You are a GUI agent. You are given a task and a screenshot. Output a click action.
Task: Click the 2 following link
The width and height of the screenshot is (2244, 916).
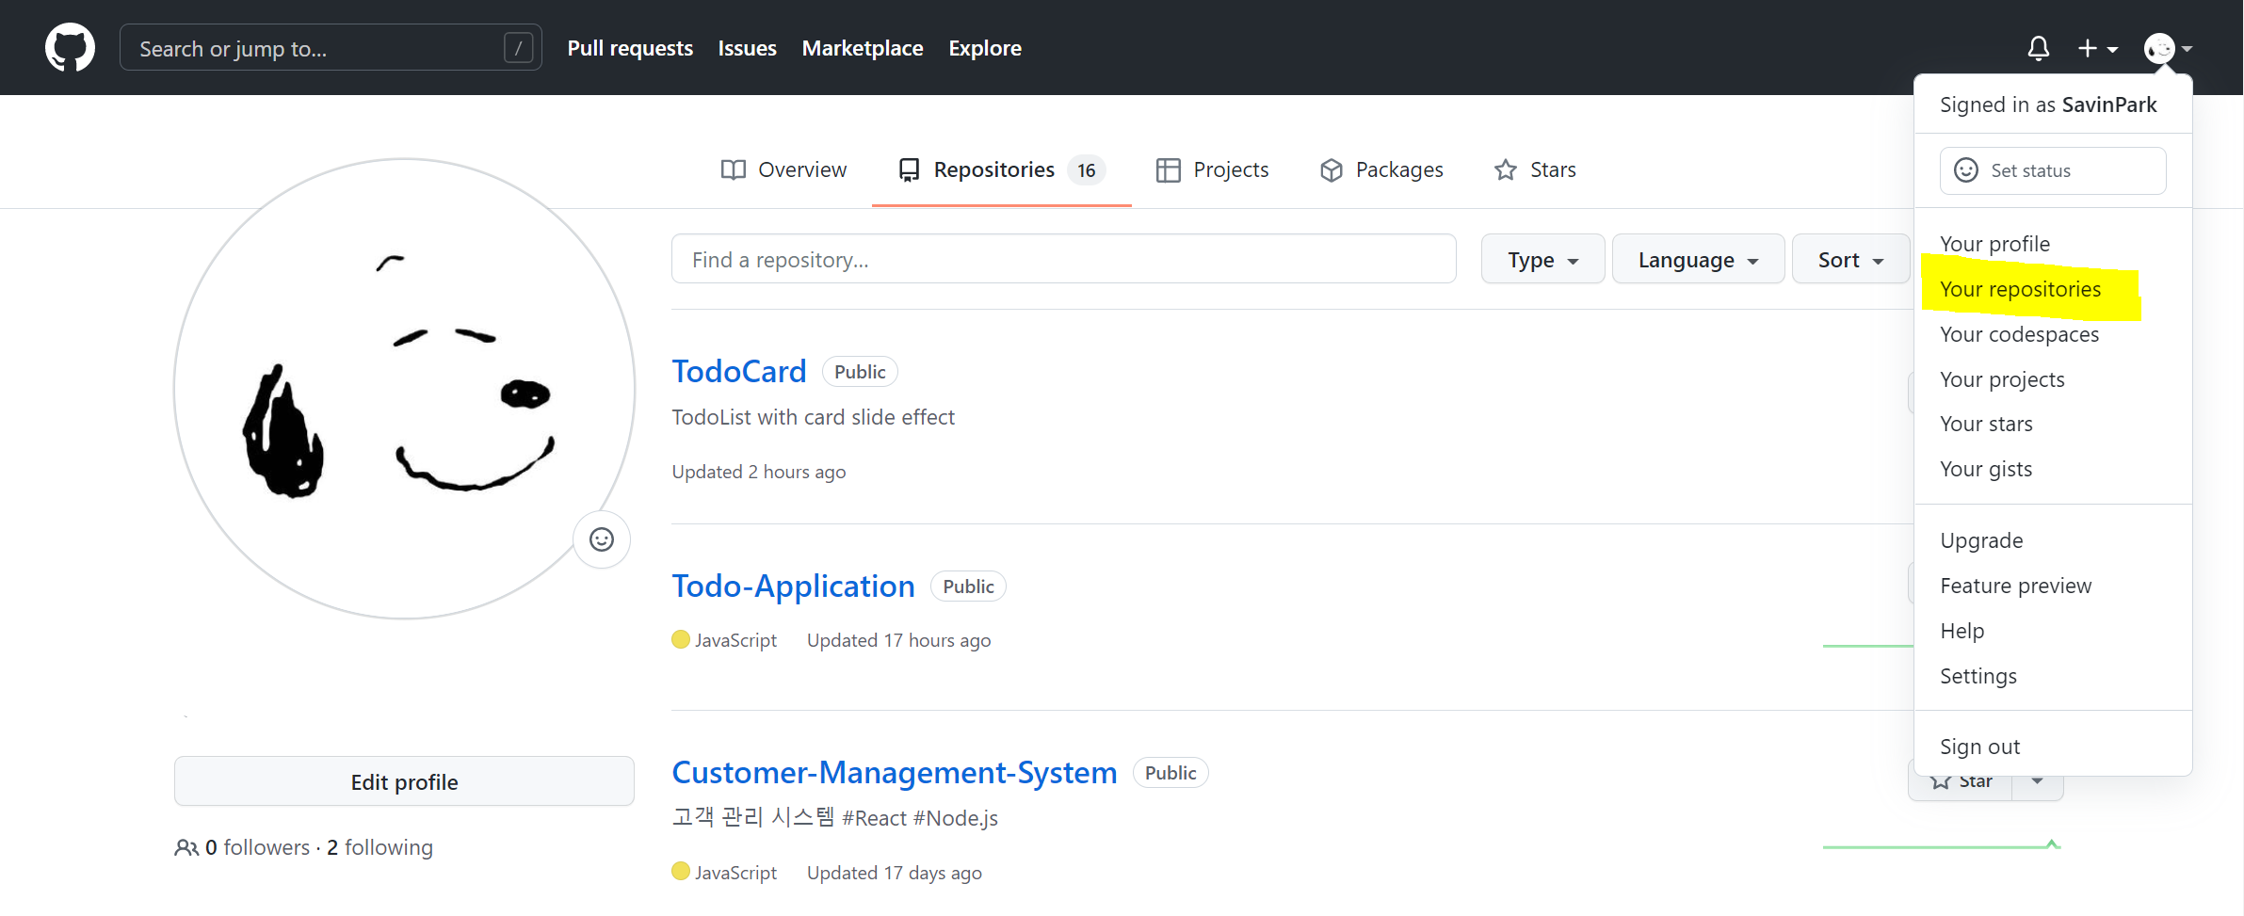click(x=379, y=846)
